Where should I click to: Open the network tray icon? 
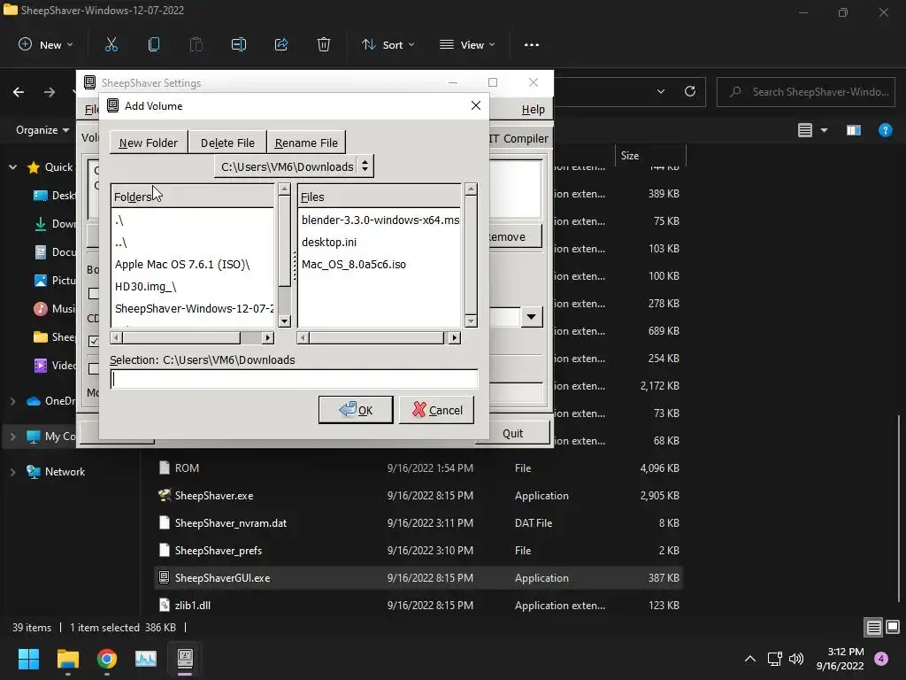774,659
